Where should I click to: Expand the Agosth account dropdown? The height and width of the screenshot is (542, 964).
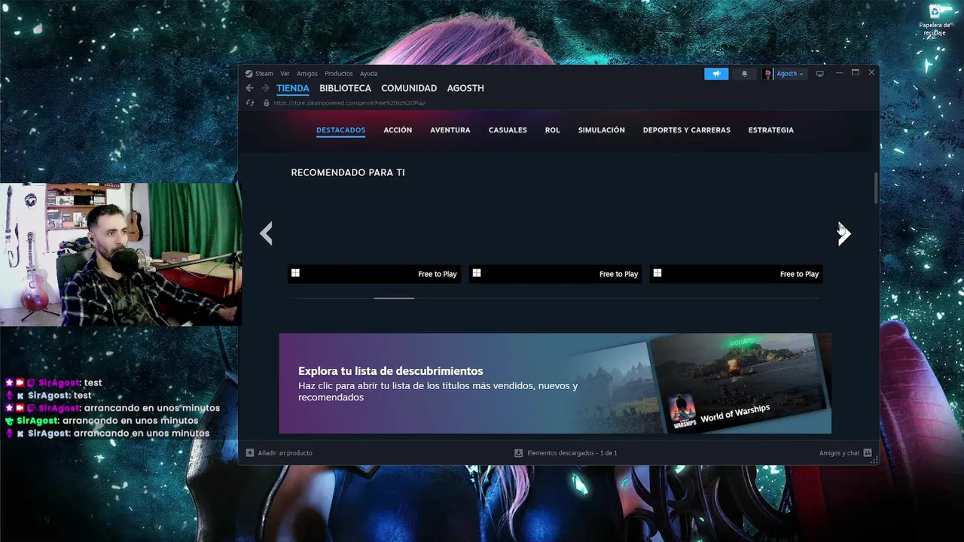point(790,74)
